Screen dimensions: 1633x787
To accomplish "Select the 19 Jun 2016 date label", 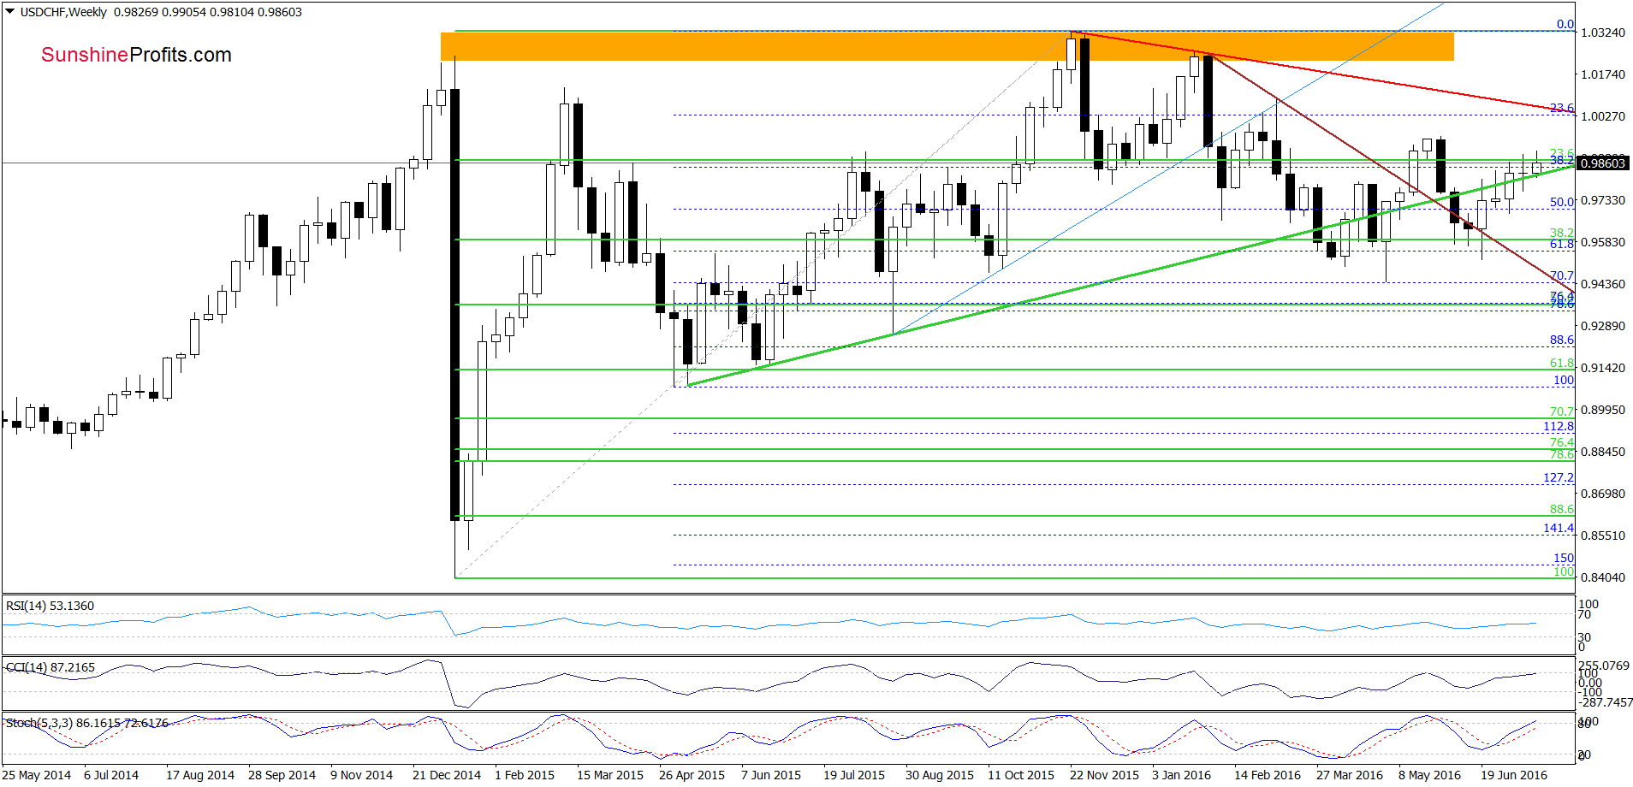I will [x=1514, y=775].
